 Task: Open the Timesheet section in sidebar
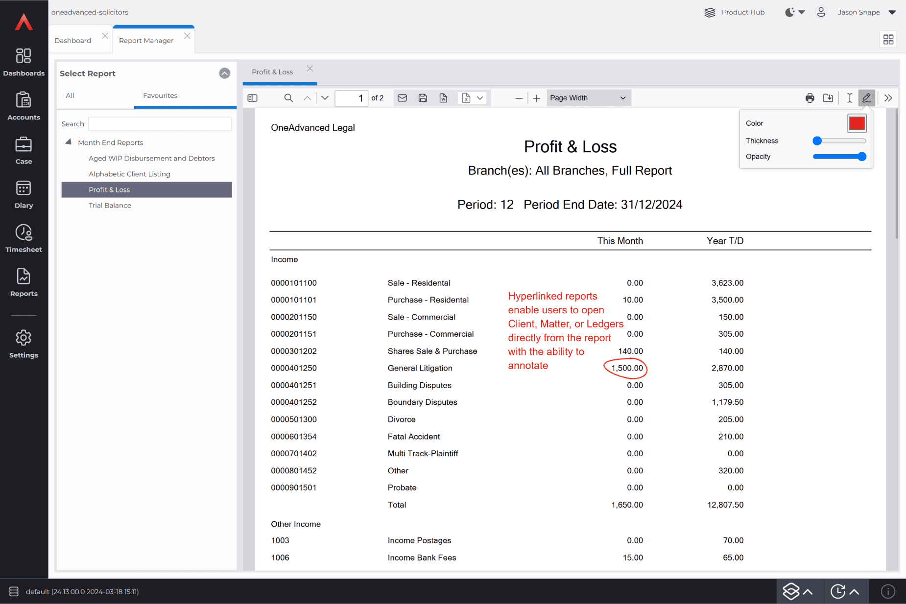[x=24, y=238]
